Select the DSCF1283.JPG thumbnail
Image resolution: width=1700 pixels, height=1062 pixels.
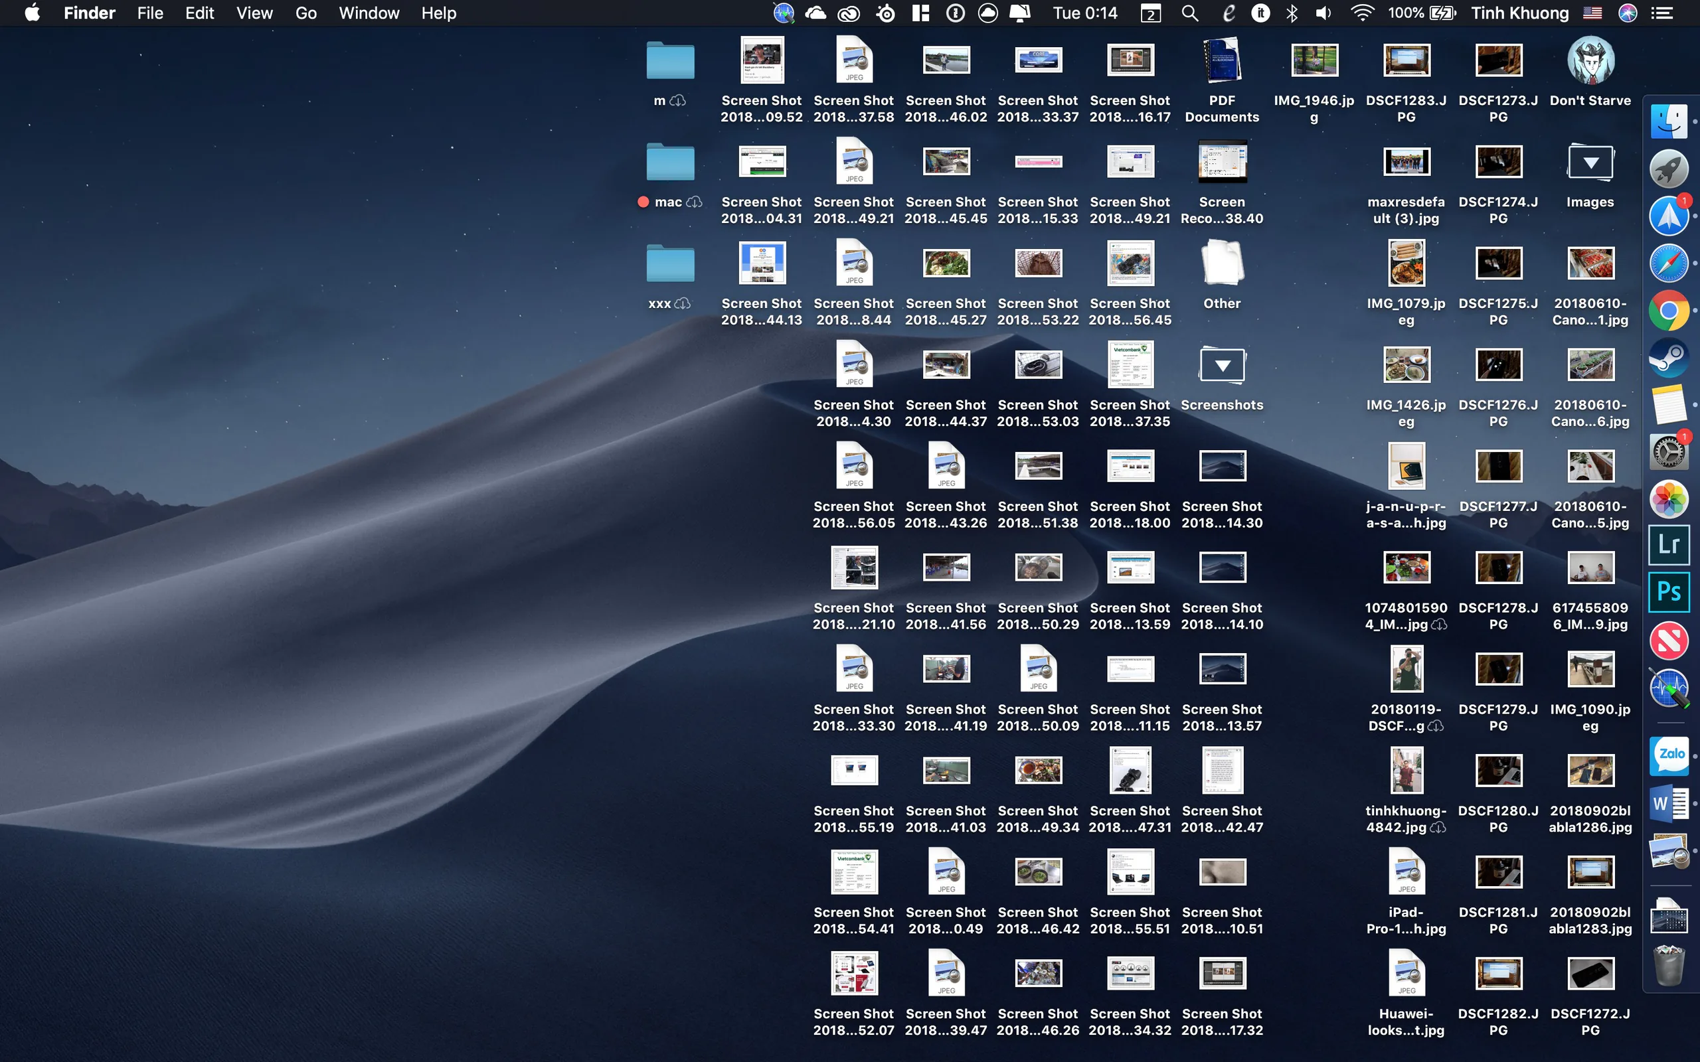coord(1406,61)
